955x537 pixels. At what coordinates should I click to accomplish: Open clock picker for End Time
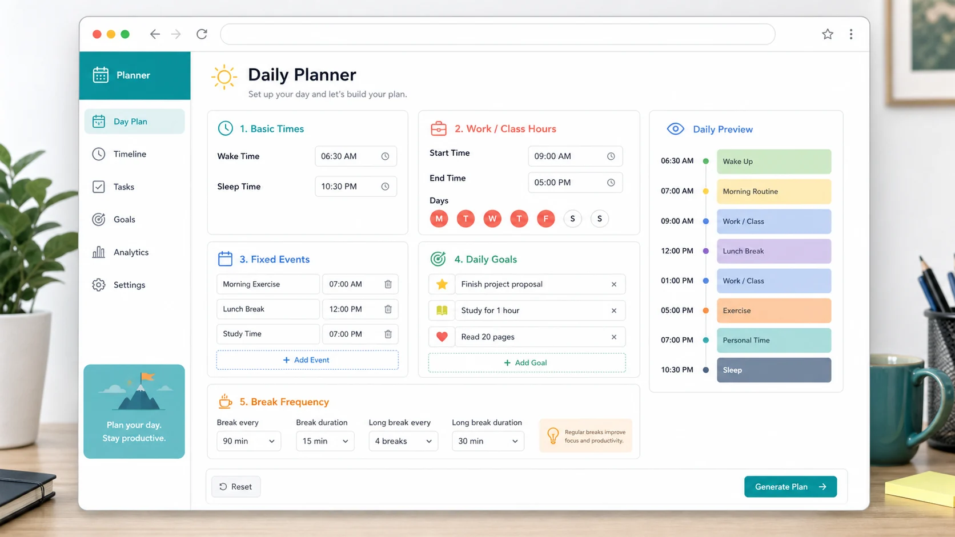click(x=611, y=183)
